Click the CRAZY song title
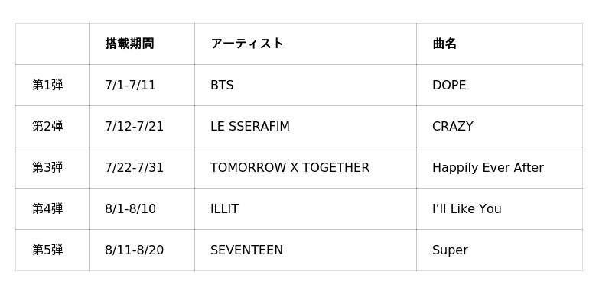 tap(453, 126)
